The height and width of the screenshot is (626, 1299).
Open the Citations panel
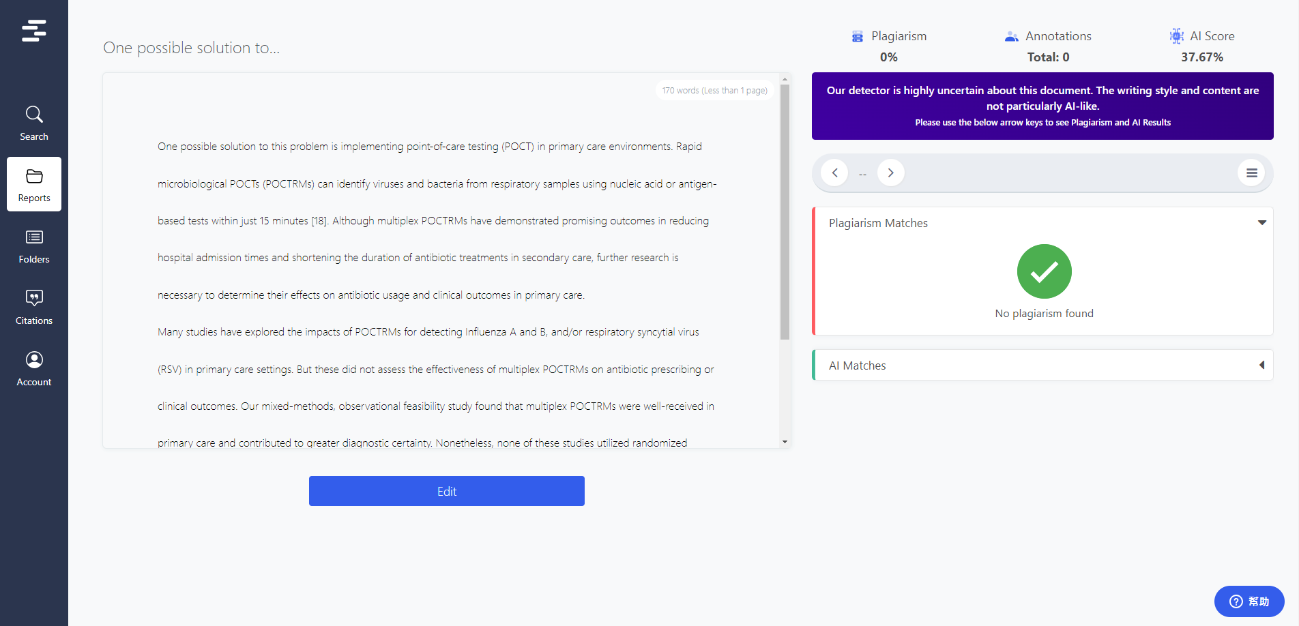(x=34, y=305)
